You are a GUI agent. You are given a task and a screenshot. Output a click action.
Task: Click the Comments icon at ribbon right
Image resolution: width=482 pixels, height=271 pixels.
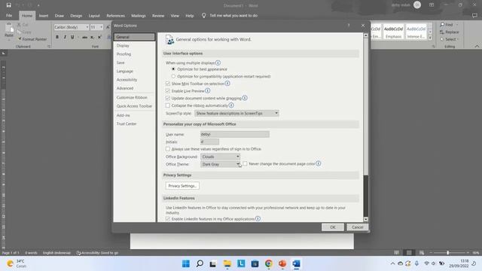pyautogui.click(x=474, y=15)
